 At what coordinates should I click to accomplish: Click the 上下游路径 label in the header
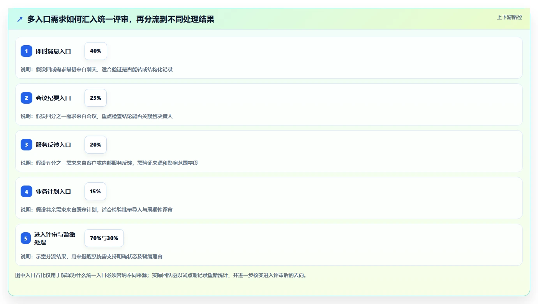point(509,17)
